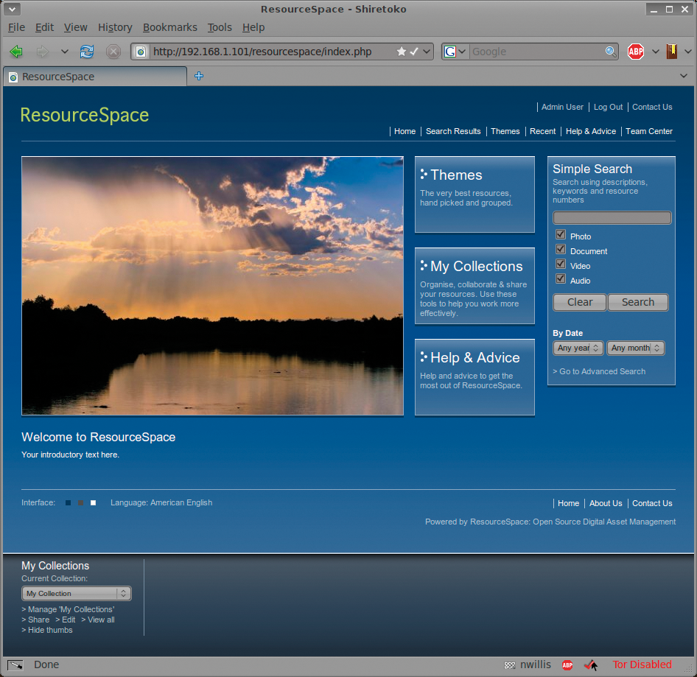The width and height of the screenshot is (697, 677).
Task: Uncheck the Video checkbox
Action: pyautogui.click(x=561, y=264)
